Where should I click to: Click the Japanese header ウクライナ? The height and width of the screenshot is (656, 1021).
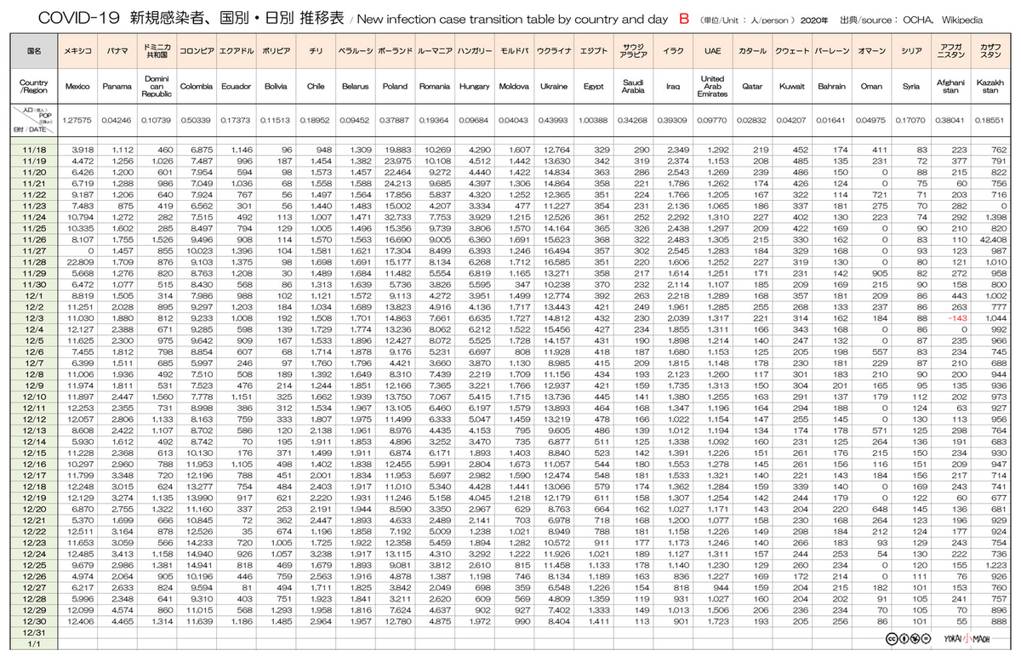[555, 52]
